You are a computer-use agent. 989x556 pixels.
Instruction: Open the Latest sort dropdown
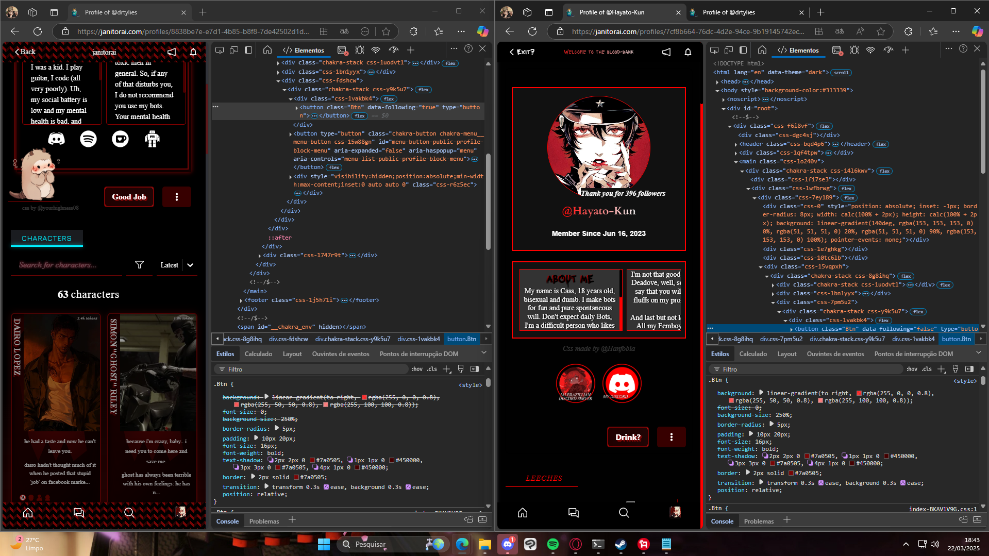(176, 265)
